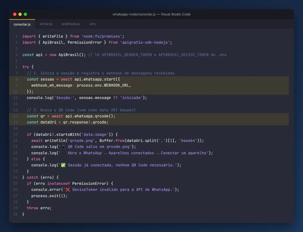Open the webhook.js tab
Screen dimensions: 303x232
tap(71, 24)
